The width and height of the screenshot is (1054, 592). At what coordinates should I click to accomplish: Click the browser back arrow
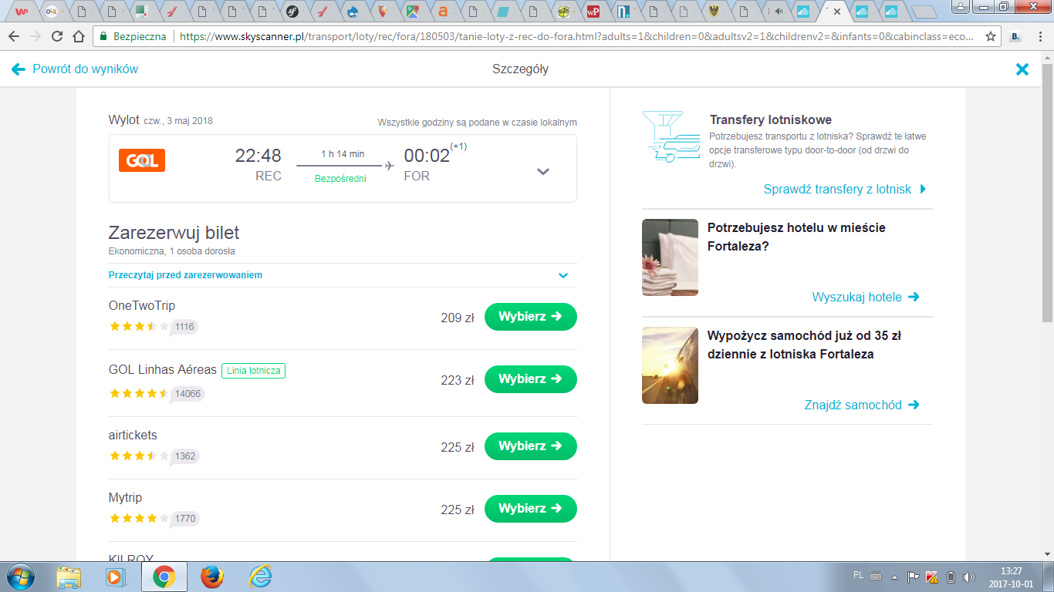(15, 36)
